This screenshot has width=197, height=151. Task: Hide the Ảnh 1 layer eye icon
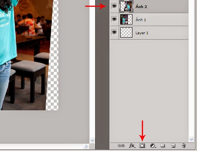pyautogui.click(x=114, y=19)
